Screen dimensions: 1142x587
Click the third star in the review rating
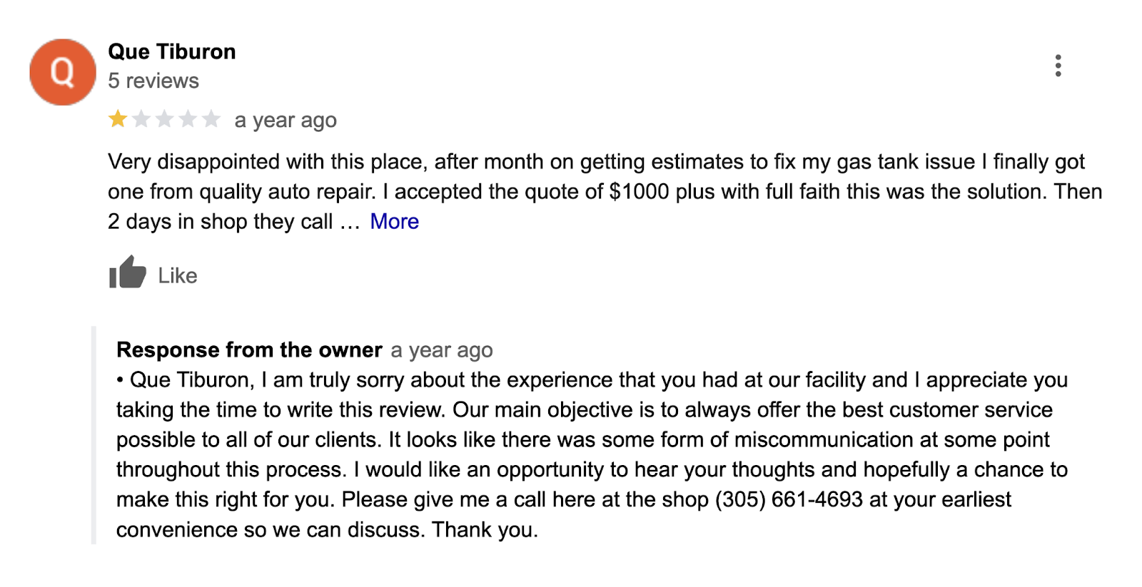pyautogui.click(x=163, y=119)
